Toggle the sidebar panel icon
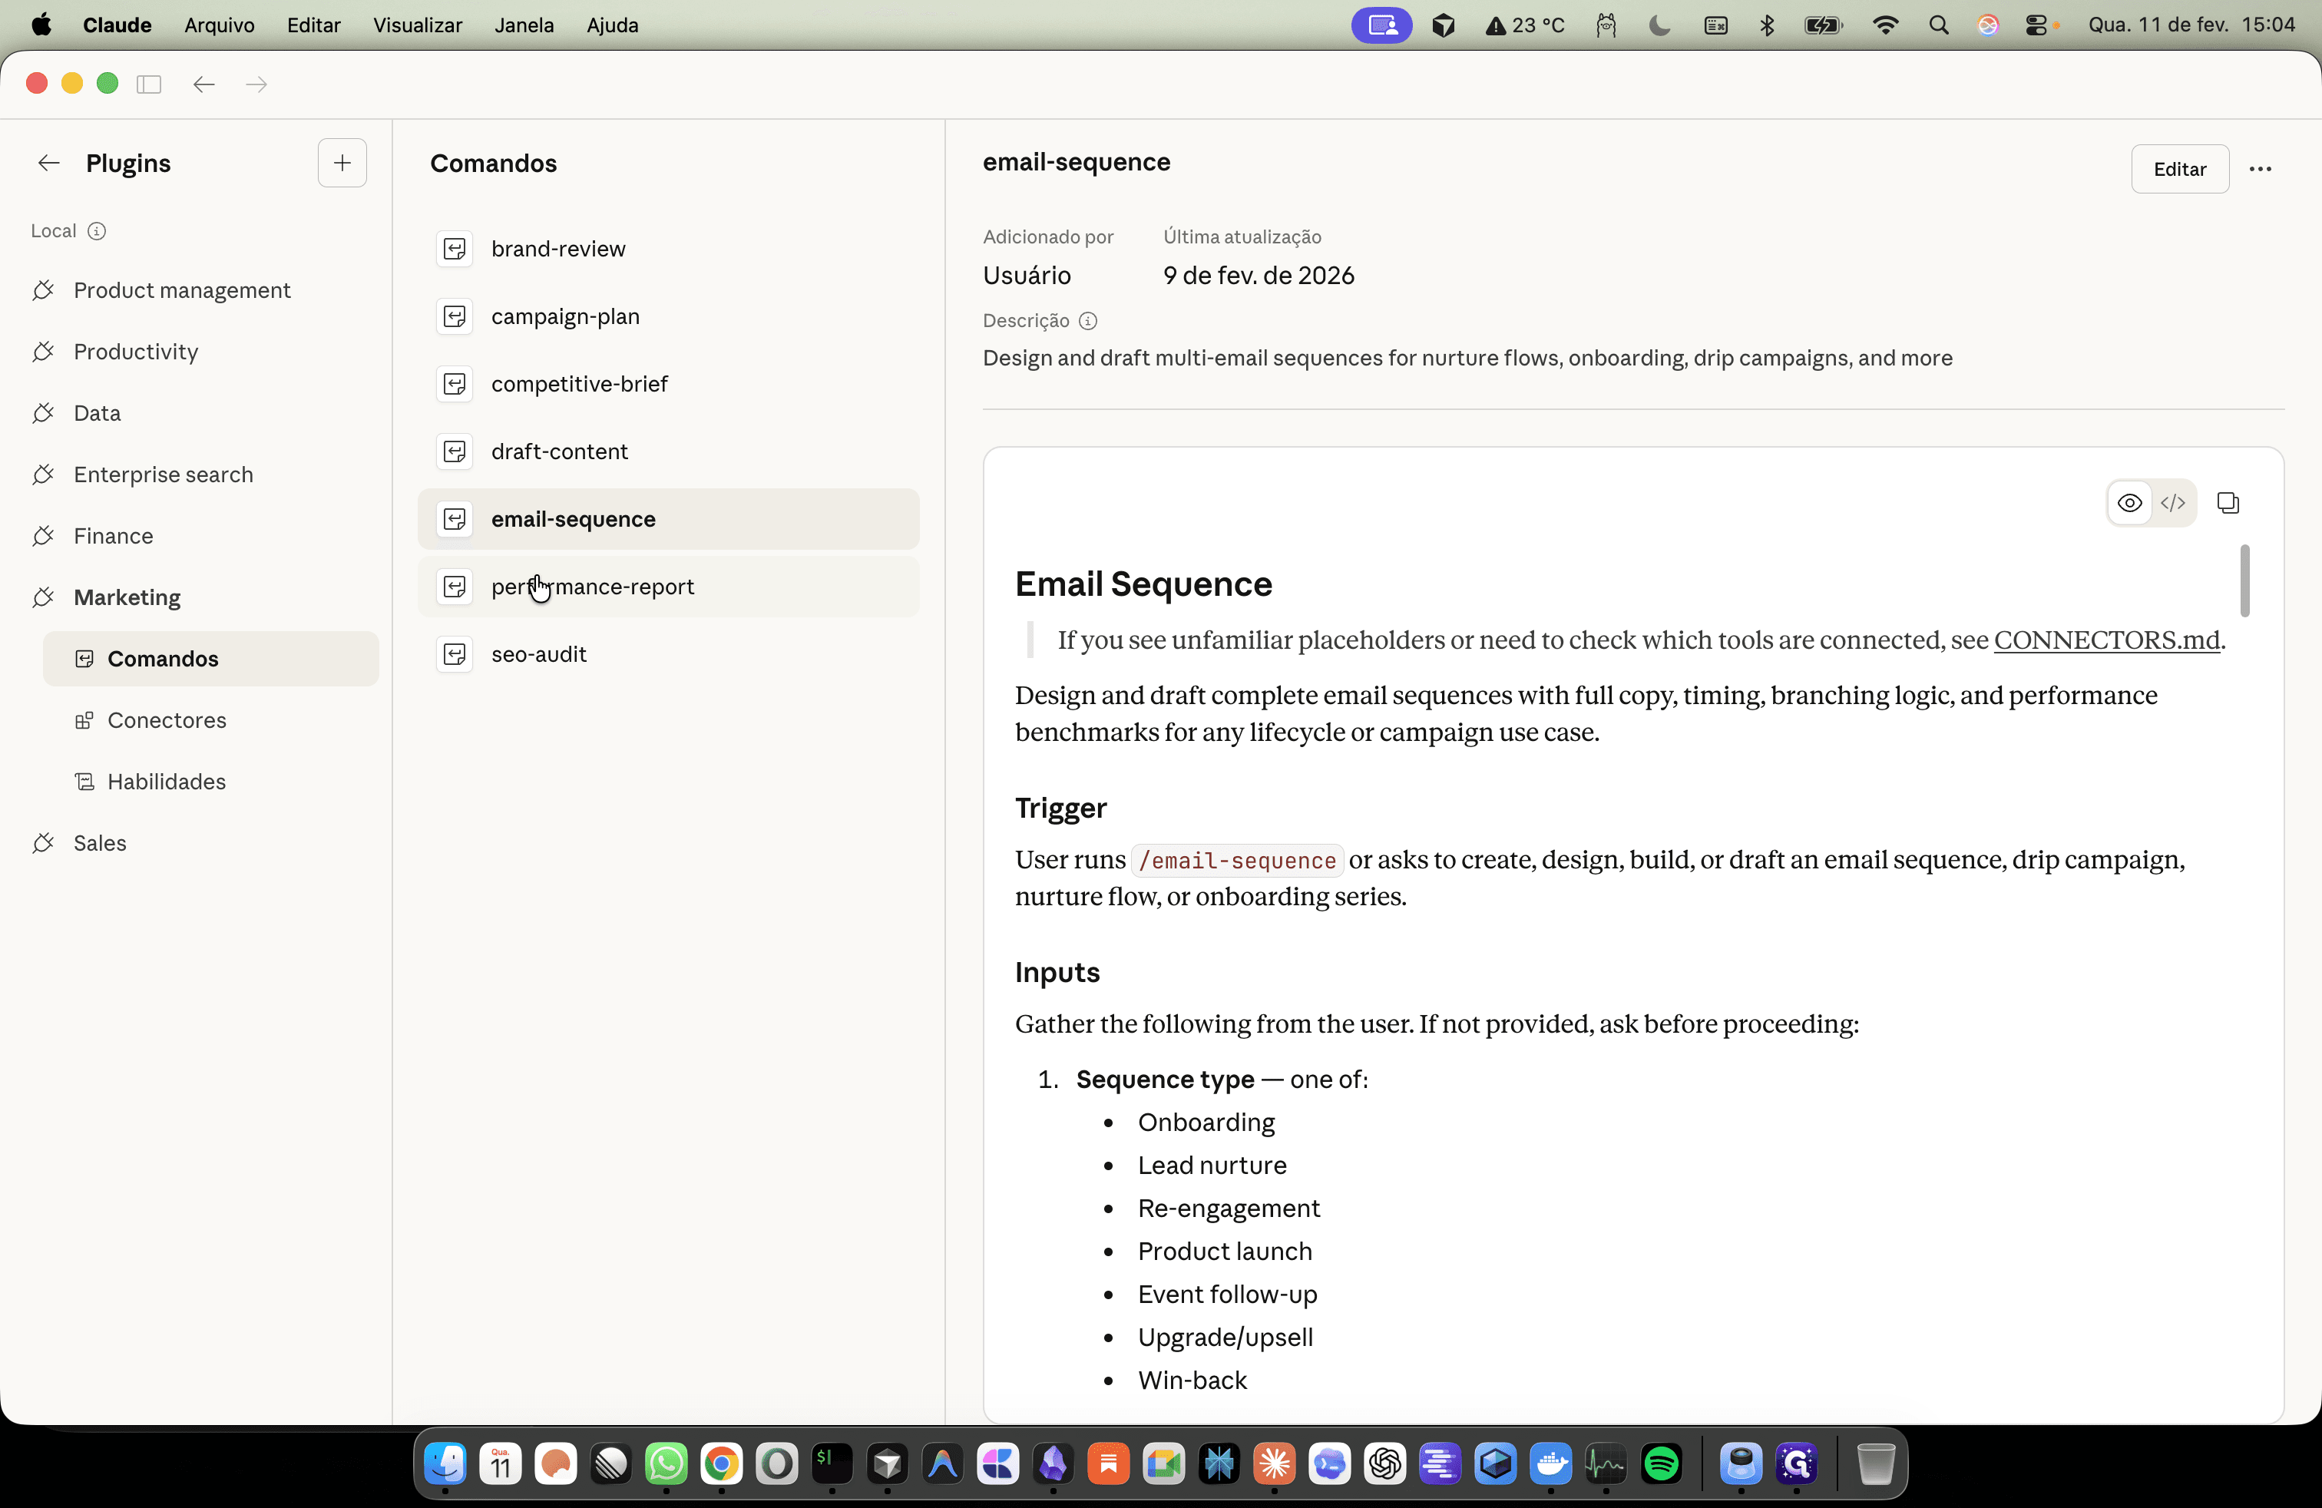 pos(149,84)
